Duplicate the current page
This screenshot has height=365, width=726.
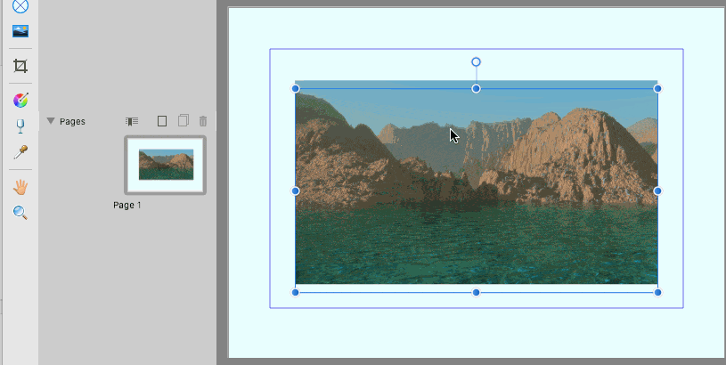click(x=184, y=120)
